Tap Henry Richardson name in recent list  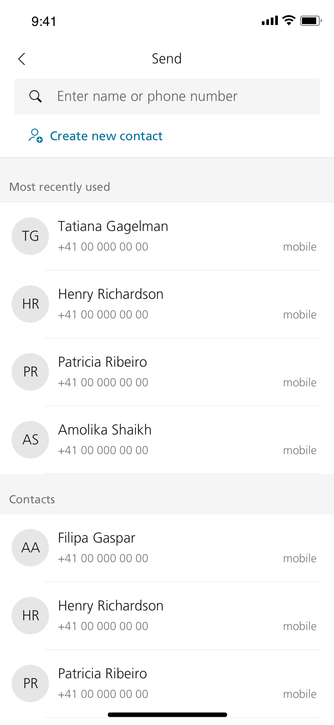[x=111, y=294]
